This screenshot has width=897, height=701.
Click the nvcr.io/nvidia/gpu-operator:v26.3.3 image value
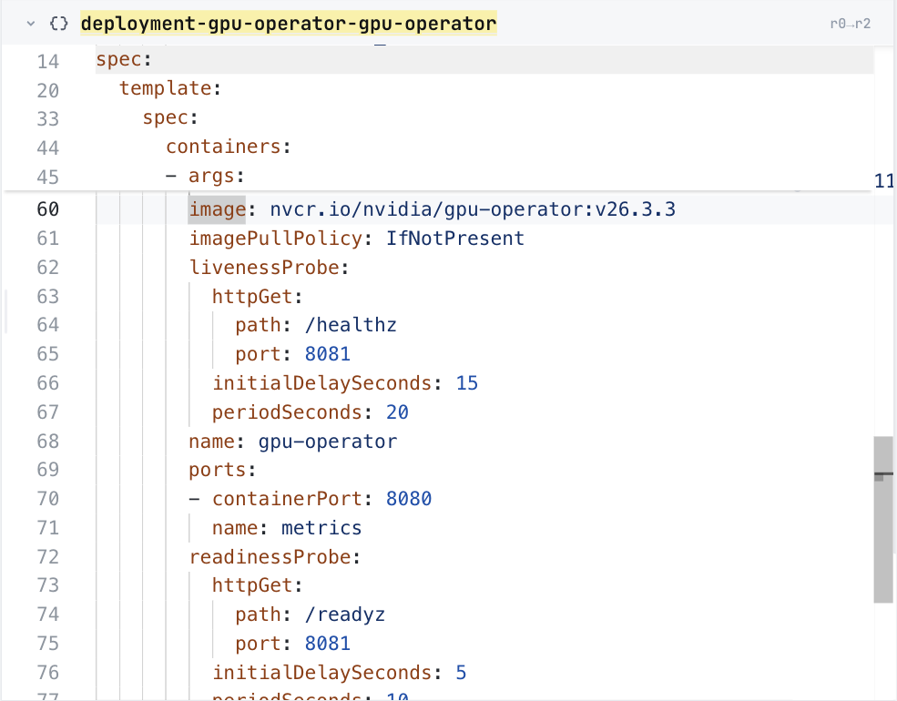click(x=473, y=209)
